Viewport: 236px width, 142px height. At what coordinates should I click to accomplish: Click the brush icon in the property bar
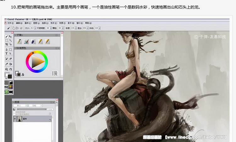pos(8,28)
